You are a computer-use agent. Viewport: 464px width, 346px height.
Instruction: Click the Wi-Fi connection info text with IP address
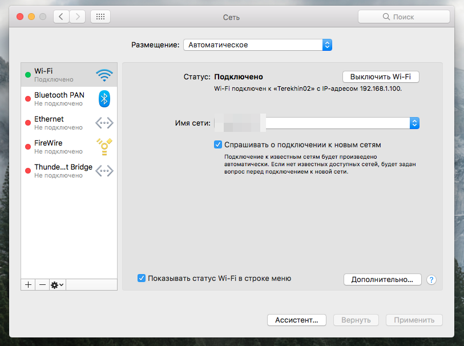pos(308,88)
